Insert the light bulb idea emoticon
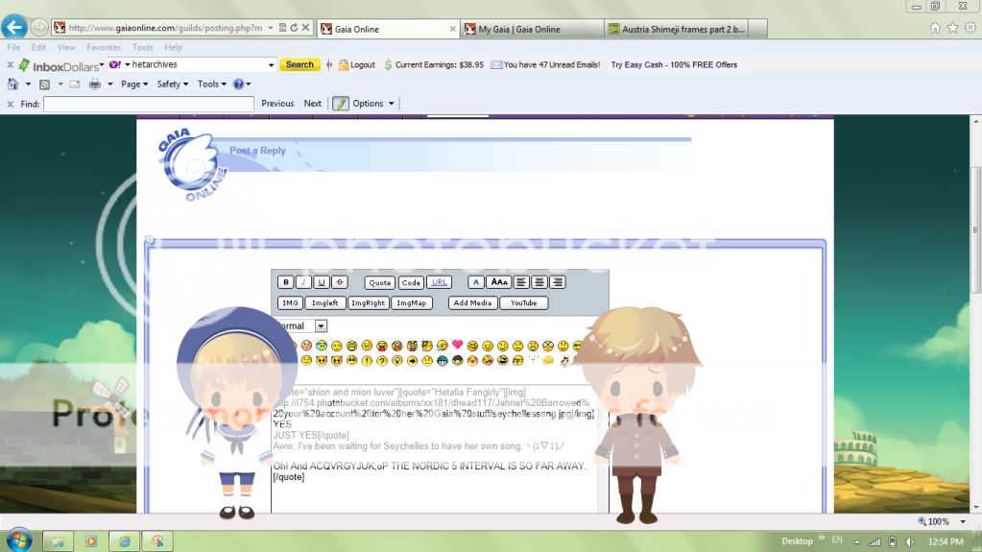Viewport: 982px width, 552px height. point(396,361)
